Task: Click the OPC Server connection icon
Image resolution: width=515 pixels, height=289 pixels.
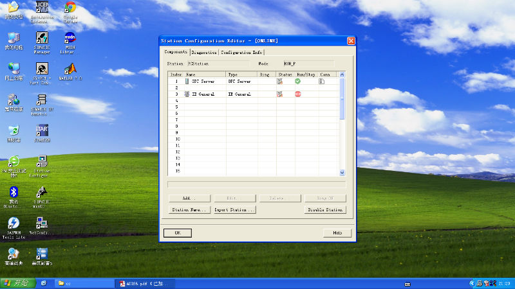Action: (321, 82)
